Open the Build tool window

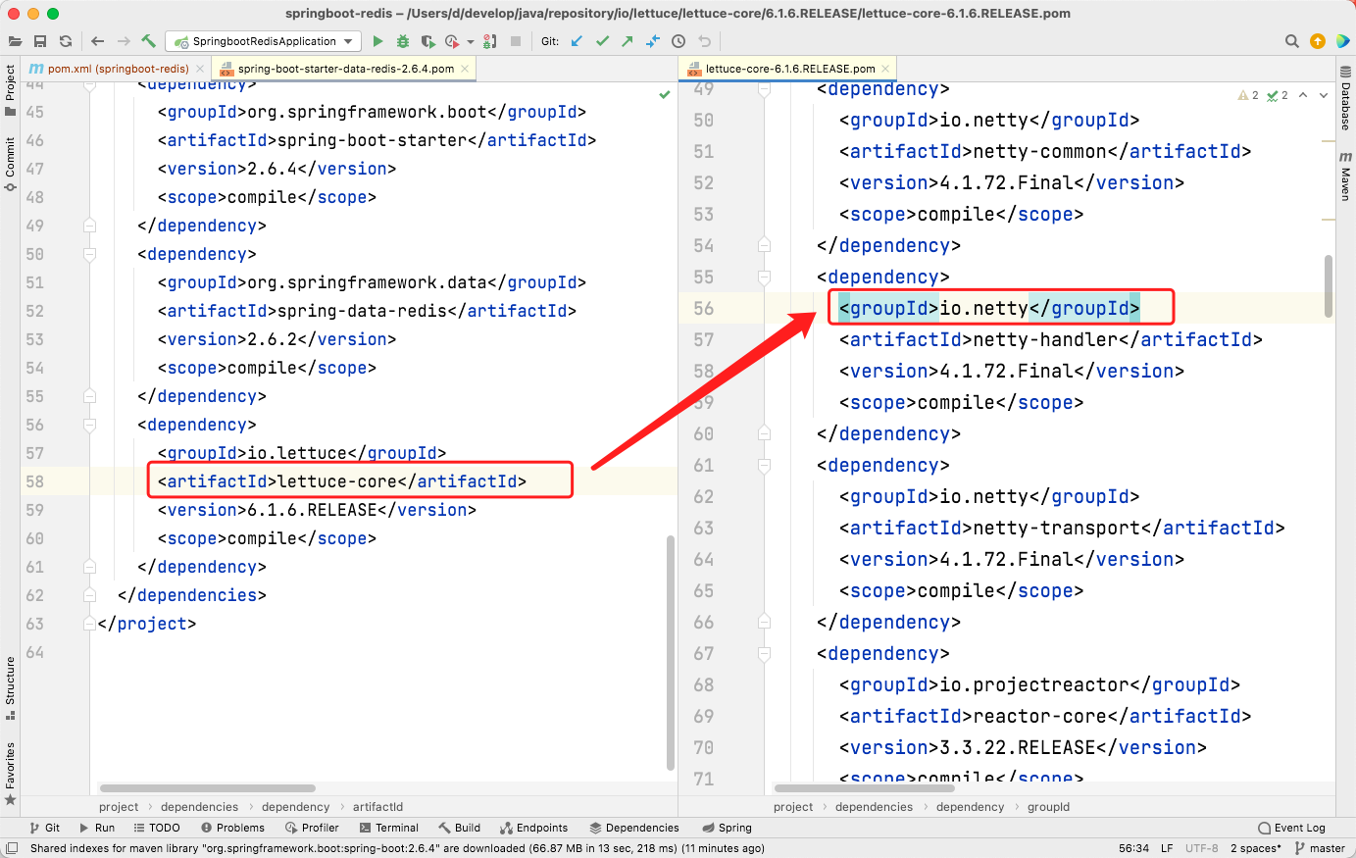click(460, 828)
